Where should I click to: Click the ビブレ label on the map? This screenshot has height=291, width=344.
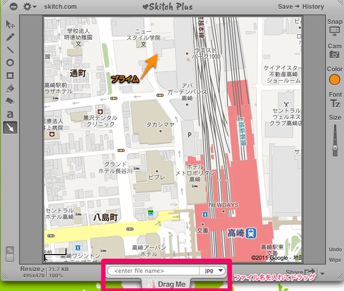[x=156, y=177]
